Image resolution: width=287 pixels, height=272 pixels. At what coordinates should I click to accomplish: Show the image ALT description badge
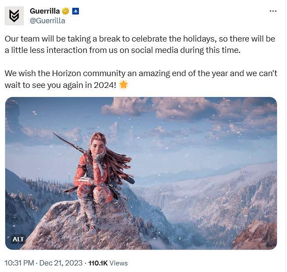[18, 240]
